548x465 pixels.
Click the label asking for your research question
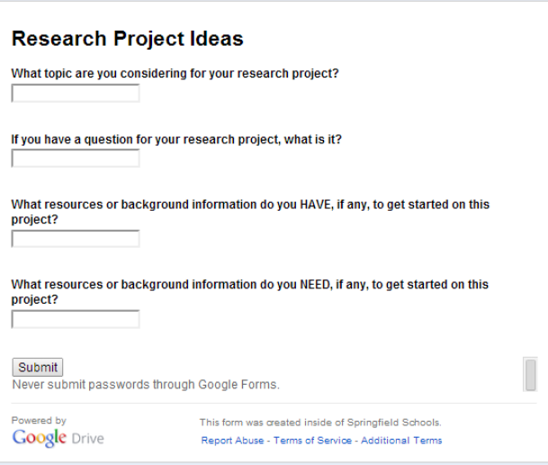(x=176, y=140)
